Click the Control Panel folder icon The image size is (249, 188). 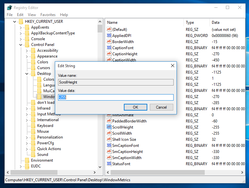coord(27,45)
